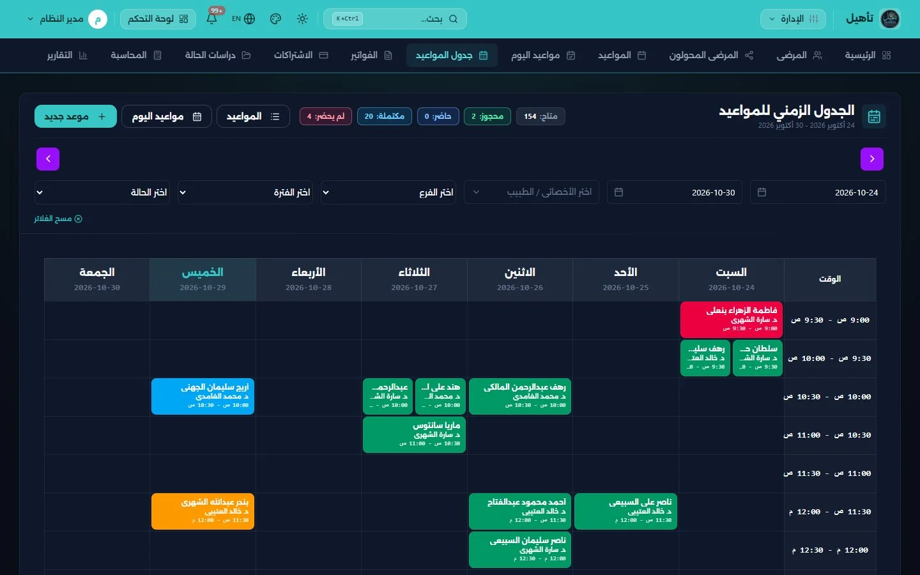This screenshot has height=575, width=920.
Task: Open color theme palette icon
Action: 275,19
